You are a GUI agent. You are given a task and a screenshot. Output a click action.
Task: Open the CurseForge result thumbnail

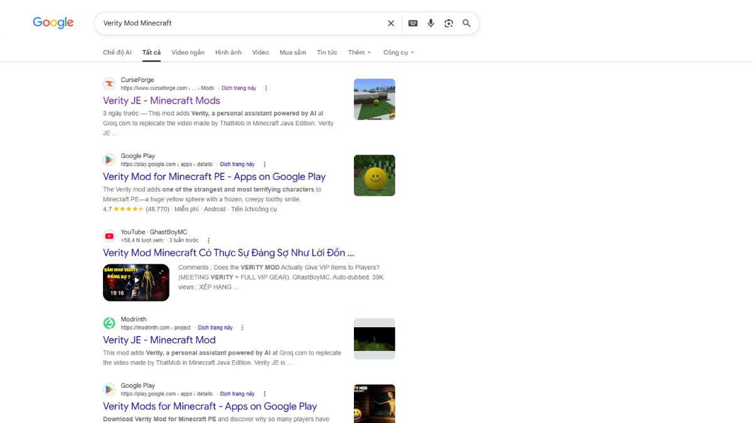pyautogui.click(x=375, y=99)
